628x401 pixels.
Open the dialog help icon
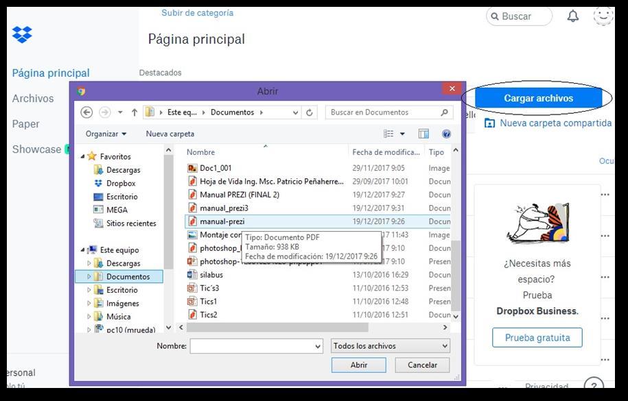pos(447,134)
